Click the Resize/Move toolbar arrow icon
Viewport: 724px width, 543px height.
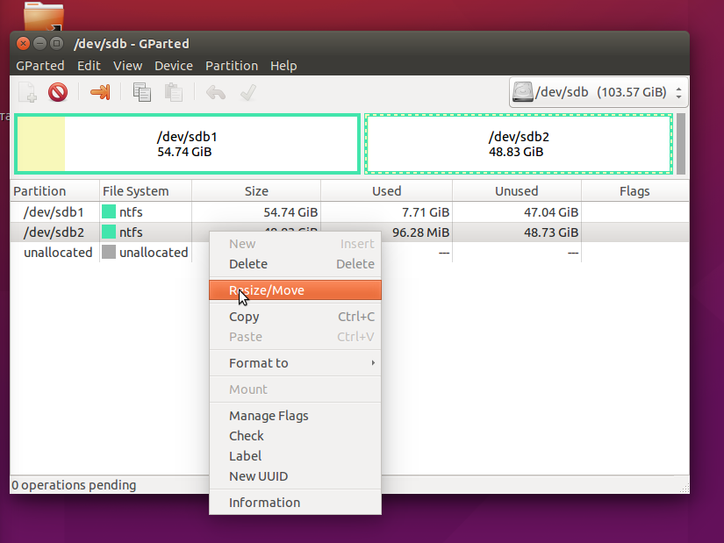click(100, 92)
